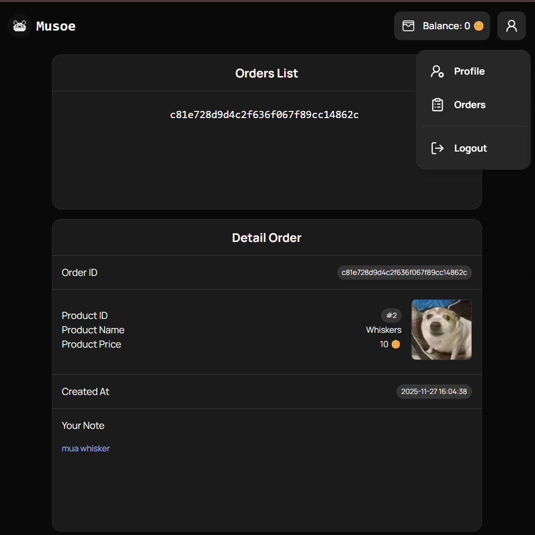
Task: Click the Musoe brand name
Action: pyautogui.click(x=56, y=26)
